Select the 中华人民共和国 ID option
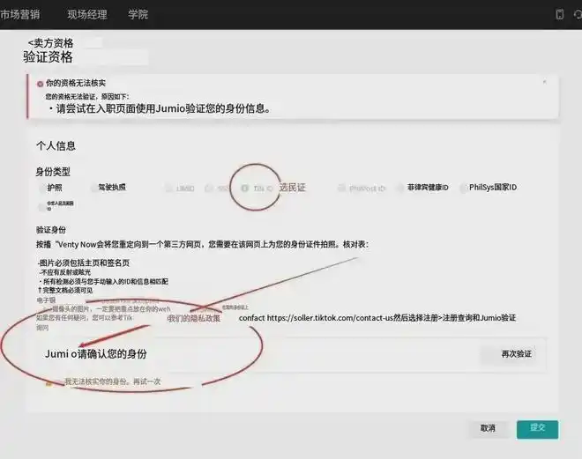Viewport: 582px width, 459px height. tap(41, 206)
